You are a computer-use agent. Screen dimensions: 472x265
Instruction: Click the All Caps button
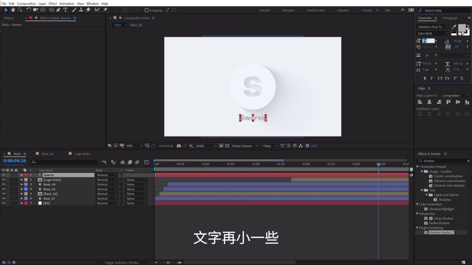440,78
